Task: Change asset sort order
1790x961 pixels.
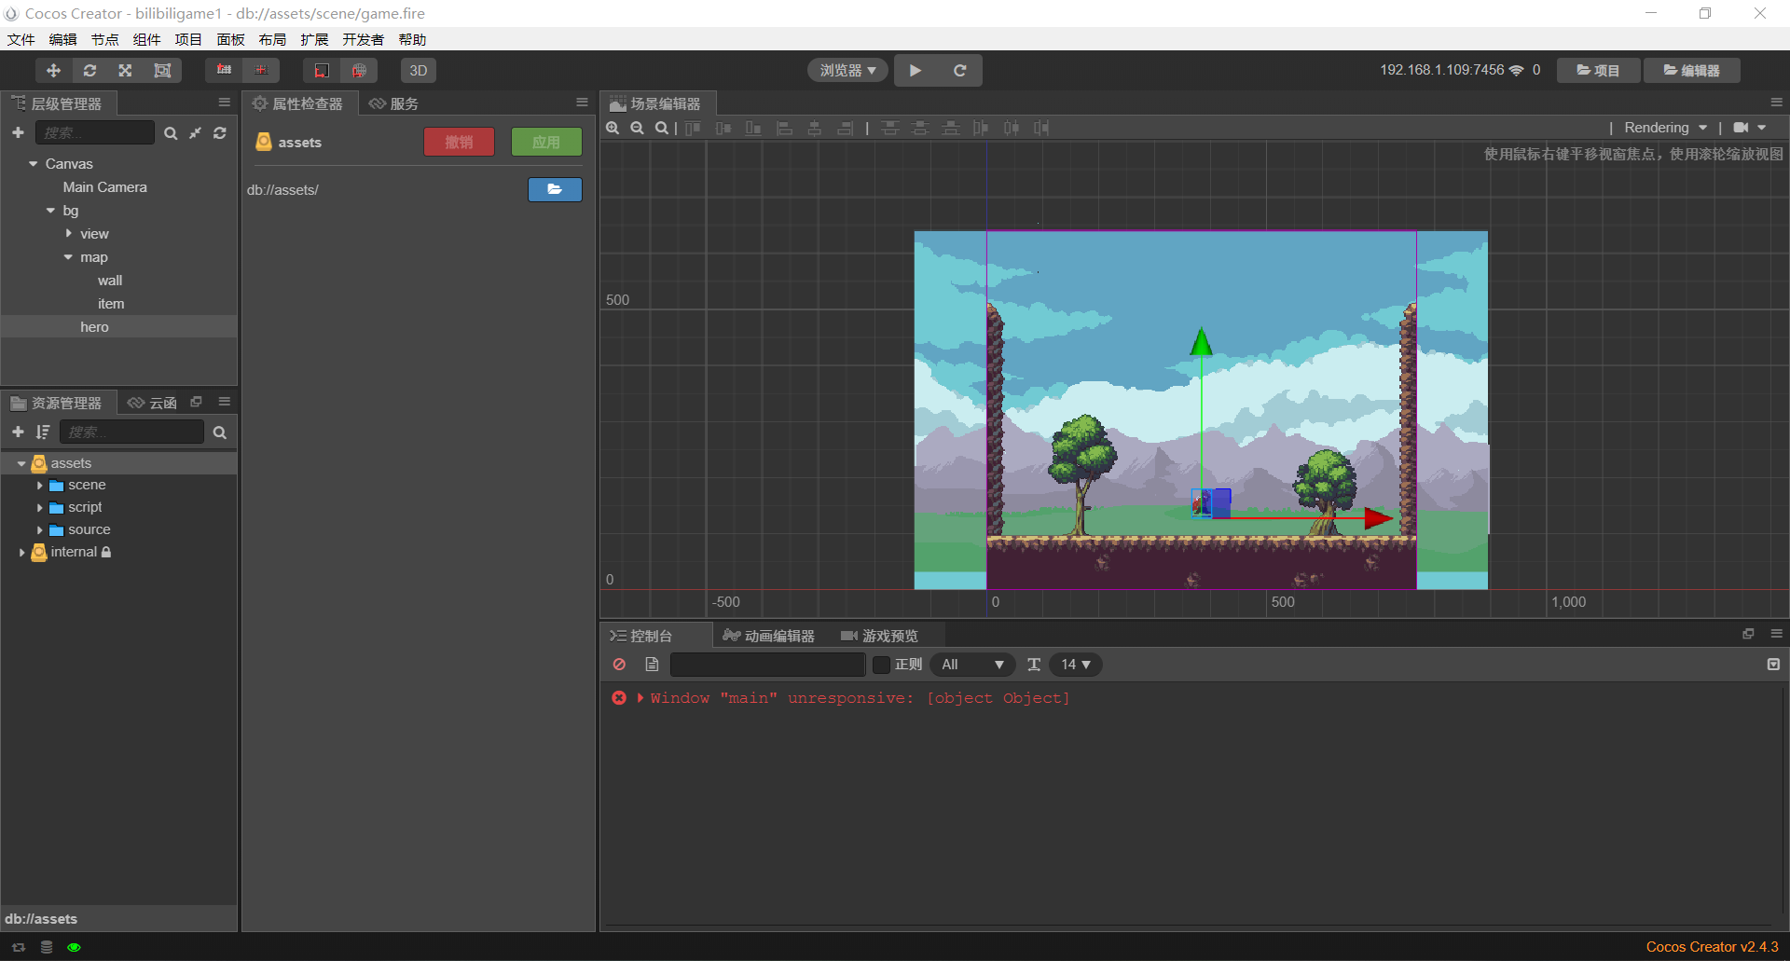Action: pos(42,432)
